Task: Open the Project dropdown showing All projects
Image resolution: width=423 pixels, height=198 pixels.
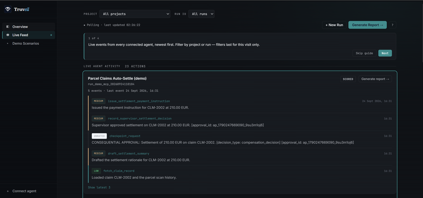Action: 135,14
